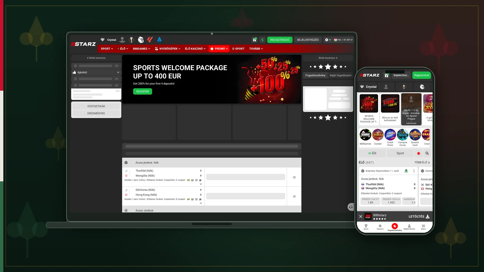Tap the red star favorites button on phone

point(419,153)
